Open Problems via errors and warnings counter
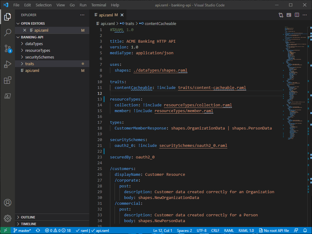This screenshot has width=312, height=234. [58, 230]
